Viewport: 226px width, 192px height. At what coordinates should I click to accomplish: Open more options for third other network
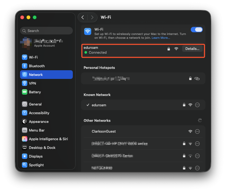click(x=197, y=156)
